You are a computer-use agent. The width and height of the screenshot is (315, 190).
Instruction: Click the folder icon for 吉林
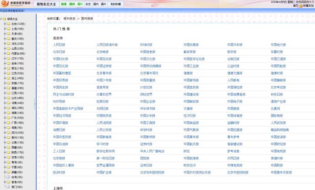(x=8, y=63)
